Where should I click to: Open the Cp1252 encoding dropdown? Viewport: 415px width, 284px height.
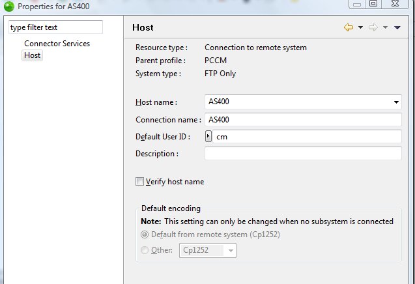tap(208, 250)
